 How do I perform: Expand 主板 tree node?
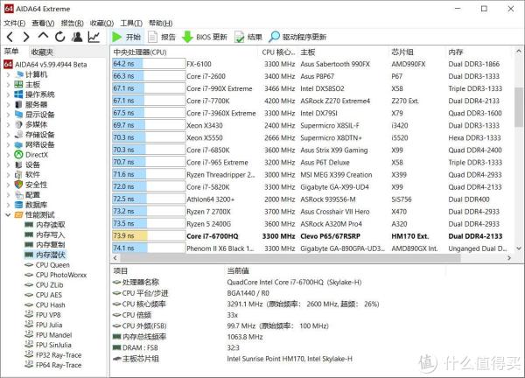[x=9, y=85]
